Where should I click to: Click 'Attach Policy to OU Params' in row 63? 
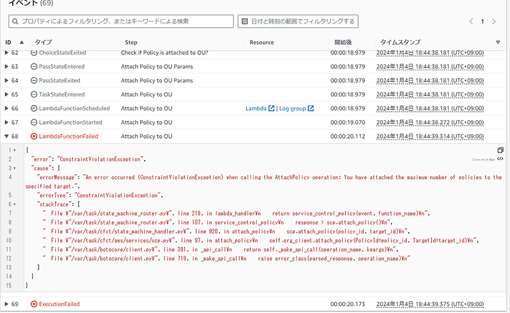(x=157, y=67)
